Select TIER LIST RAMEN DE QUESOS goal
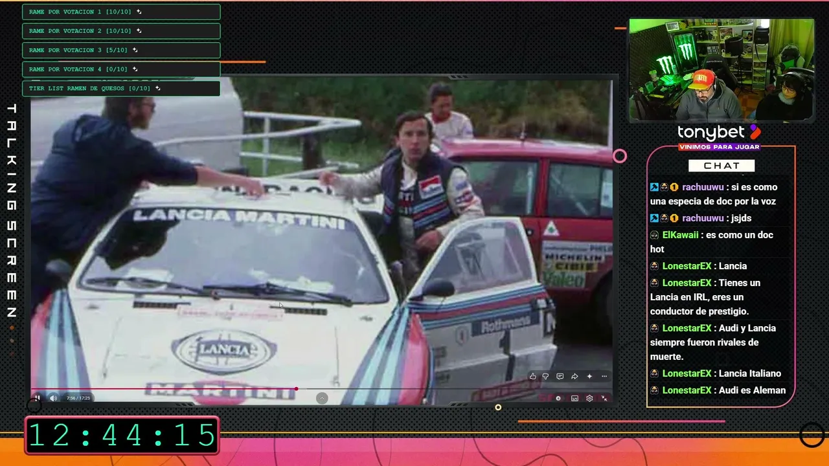 tap(121, 88)
